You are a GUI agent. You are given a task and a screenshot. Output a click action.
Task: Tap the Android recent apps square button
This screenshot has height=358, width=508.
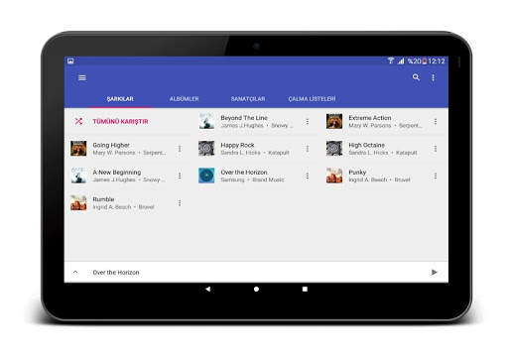click(305, 289)
